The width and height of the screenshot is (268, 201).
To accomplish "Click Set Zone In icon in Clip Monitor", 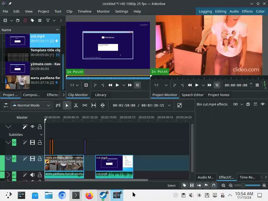I will (95, 85).
